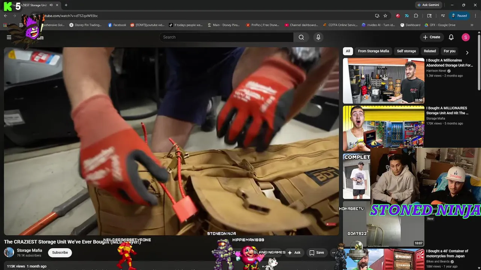Open the Dashboard bookmark
This screenshot has width=481, height=270.
pyautogui.click(x=410, y=25)
